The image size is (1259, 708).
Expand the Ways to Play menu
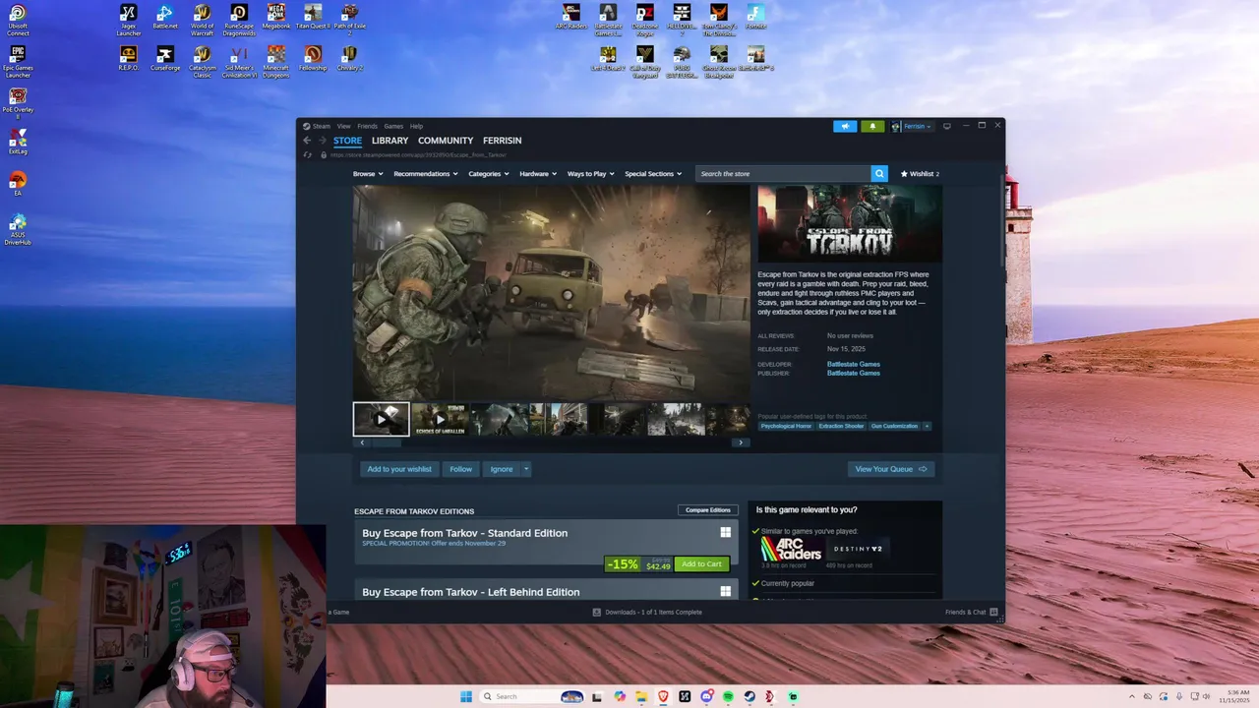pyautogui.click(x=590, y=174)
